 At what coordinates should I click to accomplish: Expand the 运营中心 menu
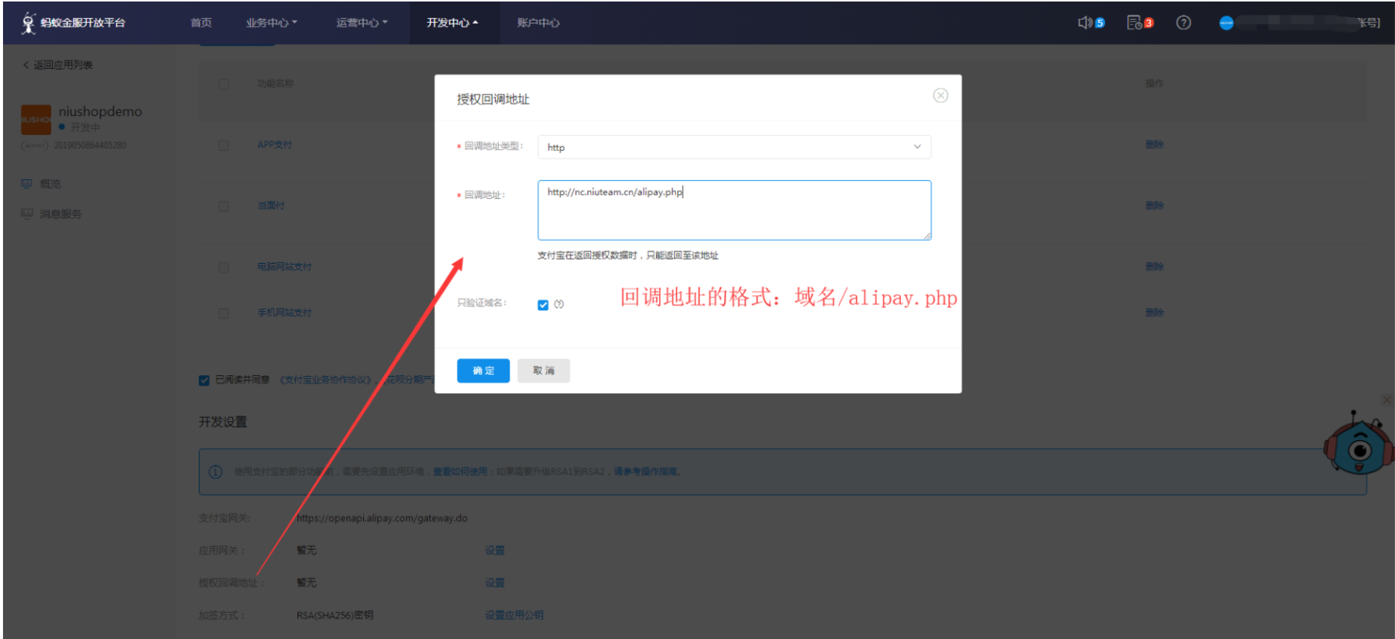[x=362, y=23]
